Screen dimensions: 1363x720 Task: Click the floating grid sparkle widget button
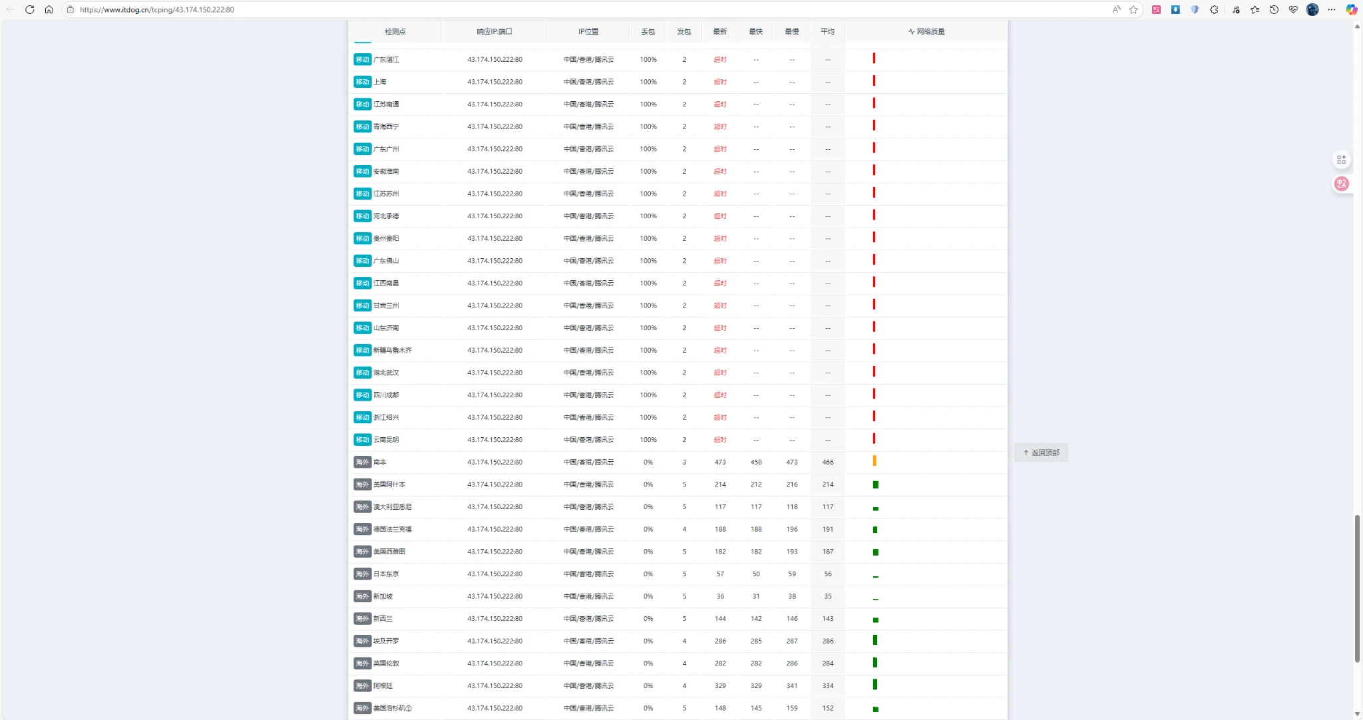1342,160
